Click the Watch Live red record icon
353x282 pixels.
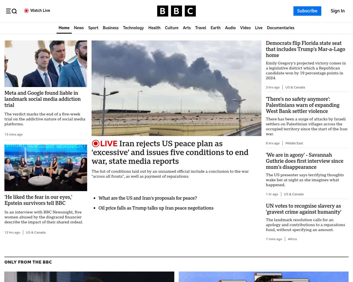click(26, 11)
